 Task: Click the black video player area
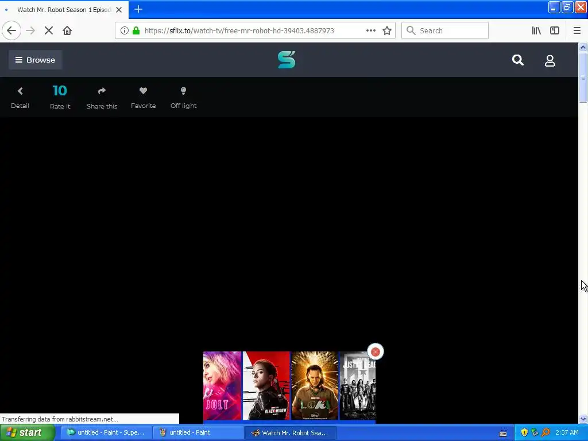[289, 233]
